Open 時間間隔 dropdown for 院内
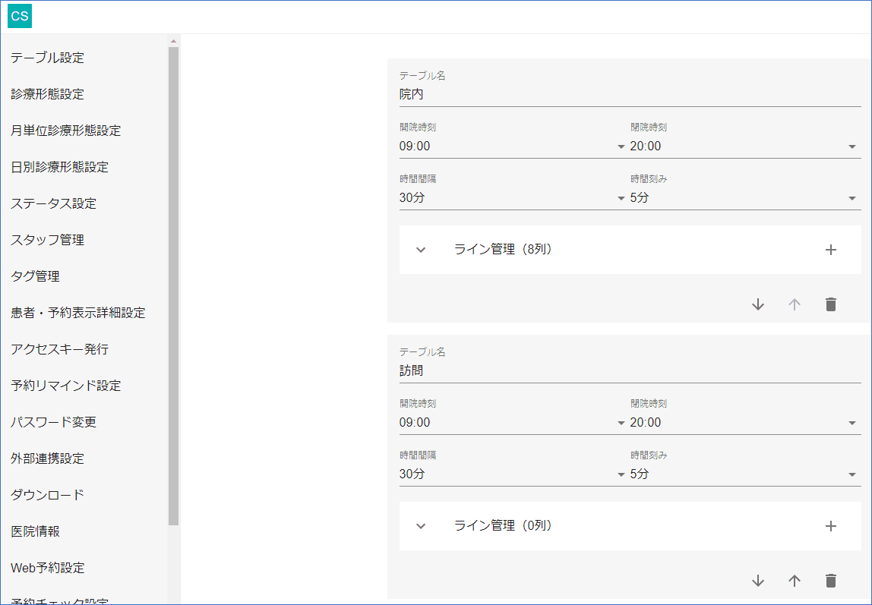 pyautogui.click(x=510, y=198)
